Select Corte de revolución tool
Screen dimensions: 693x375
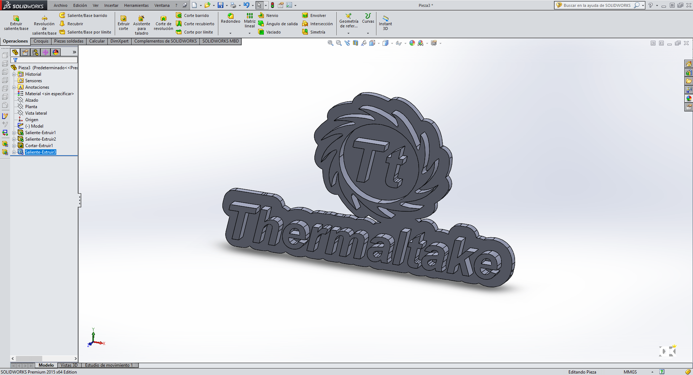[164, 23]
